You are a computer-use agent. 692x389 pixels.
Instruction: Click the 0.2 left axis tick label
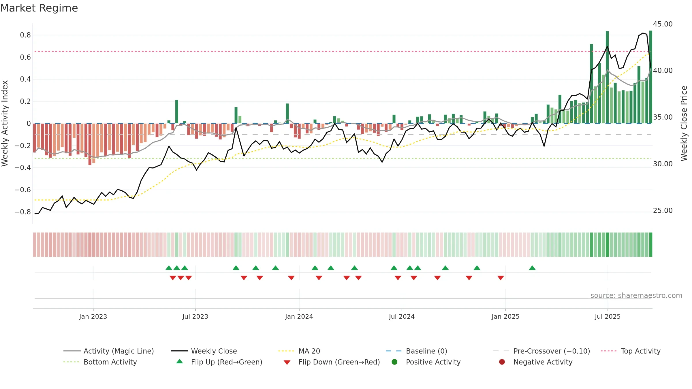coord(25,101)
